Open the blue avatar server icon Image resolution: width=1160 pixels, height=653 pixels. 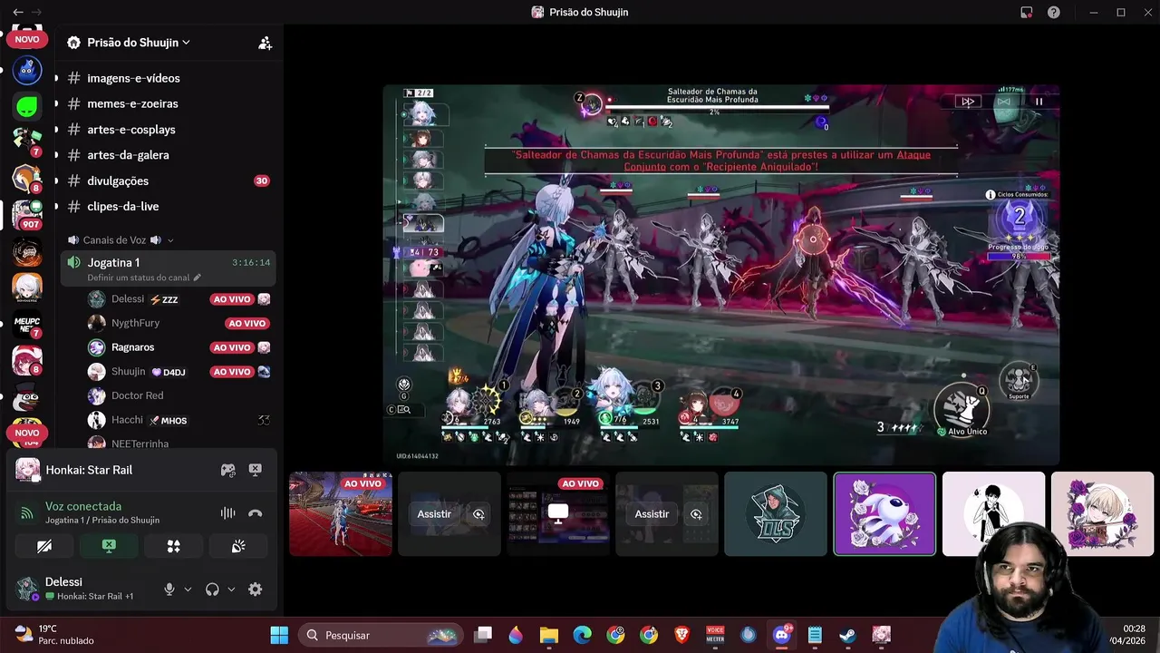tap(27, 70)
